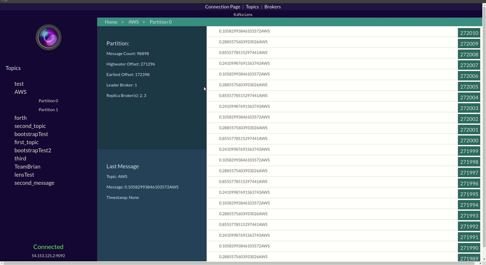Go to Home in breadcrumb
This screenshot has width=486, height=265.
pyautogui.click(x=111, y=22)
